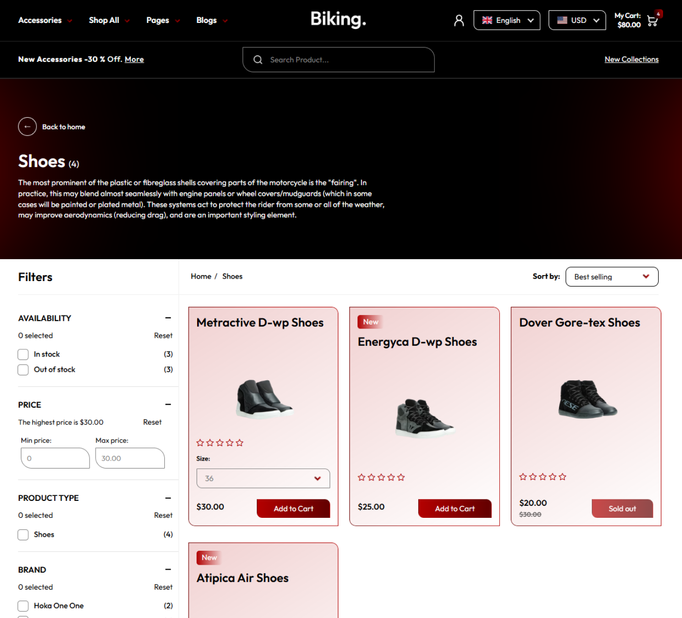Check the Hoka One One brand filter

pyautogui.click(x=23, y=606)
